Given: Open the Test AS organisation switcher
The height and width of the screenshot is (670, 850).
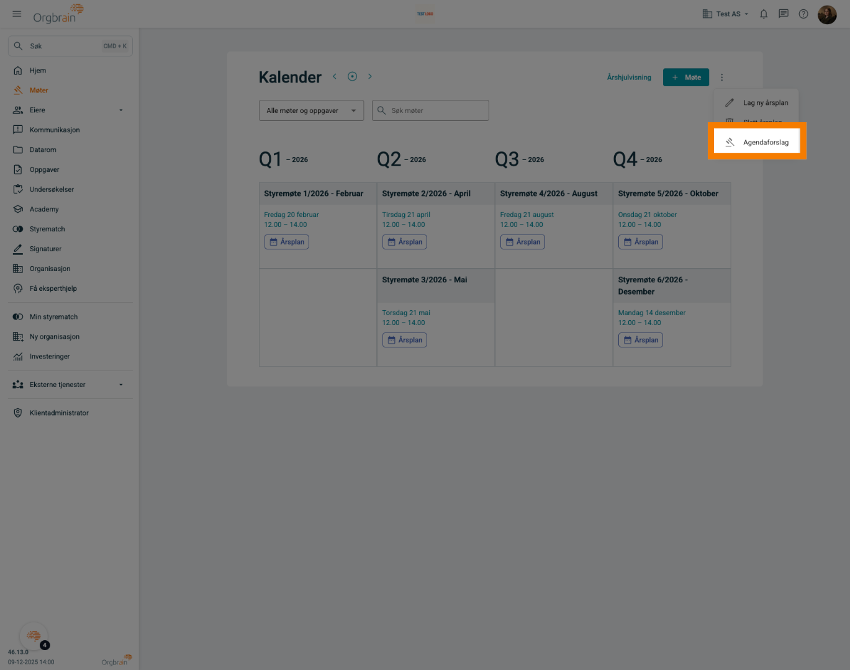Looking at the screenshot, I should pos(725,14).
